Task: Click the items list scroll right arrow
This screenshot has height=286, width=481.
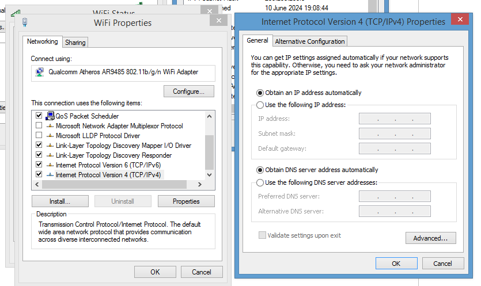Action: click(200, 185)
